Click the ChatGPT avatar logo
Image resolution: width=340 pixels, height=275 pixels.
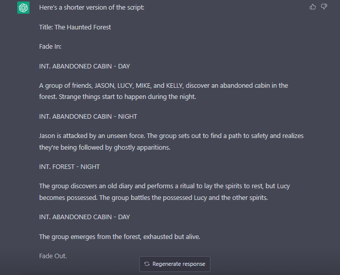23,8
